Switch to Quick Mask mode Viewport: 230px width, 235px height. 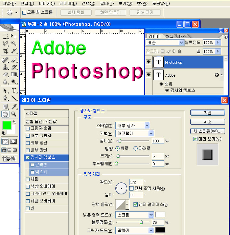(x=13, y=141)
